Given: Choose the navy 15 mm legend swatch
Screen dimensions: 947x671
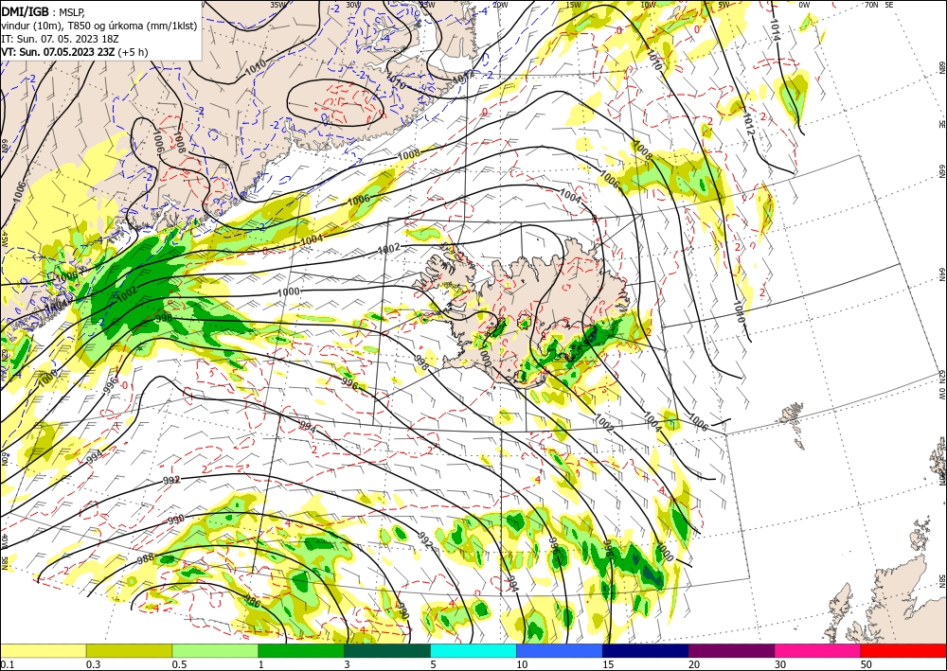Looking at the screenshot, I should [x=646, y=650].
